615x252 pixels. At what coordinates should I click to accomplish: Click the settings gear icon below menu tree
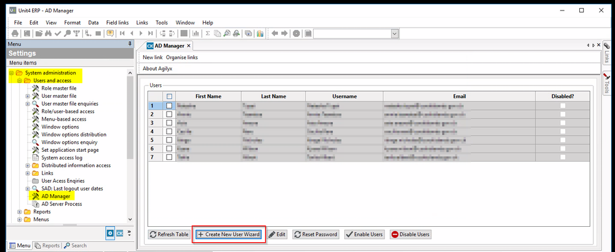[x=110, y=233]
